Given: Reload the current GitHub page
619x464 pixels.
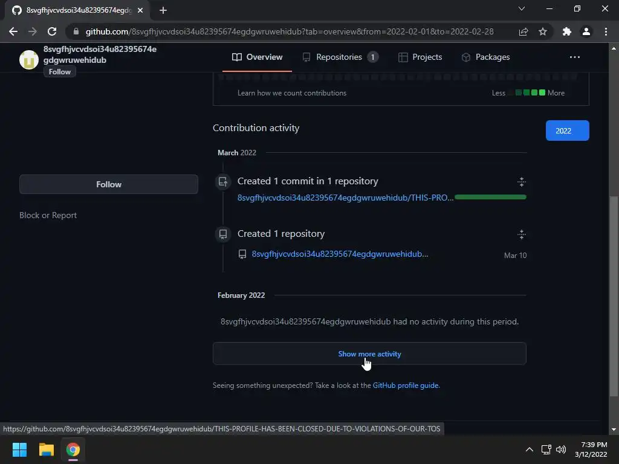Looking at the screenshot, I should coord(52,31).
